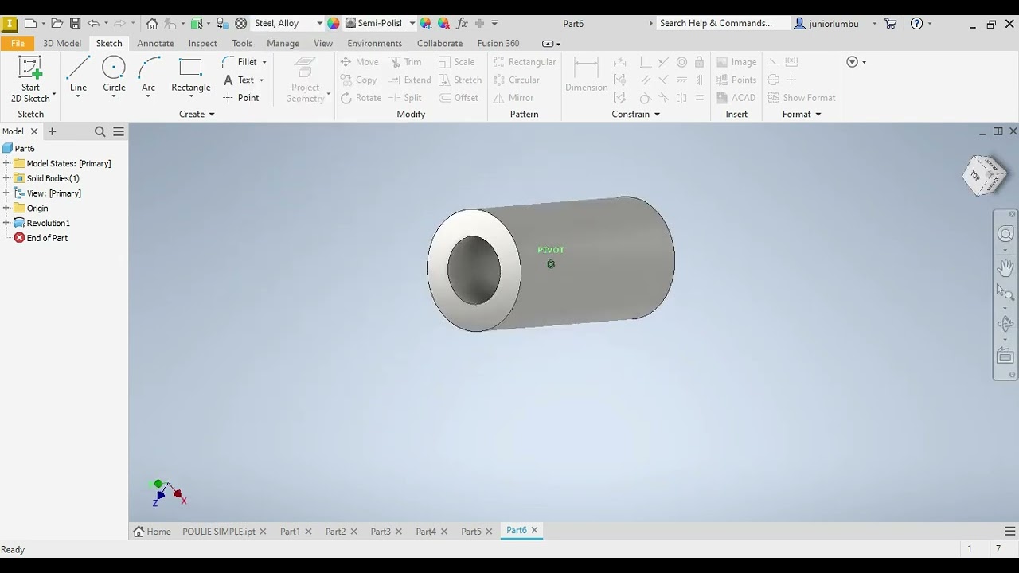Expand the View: [Primary] node
Screen dimensions: 1019x573
(x=6, y=193)
